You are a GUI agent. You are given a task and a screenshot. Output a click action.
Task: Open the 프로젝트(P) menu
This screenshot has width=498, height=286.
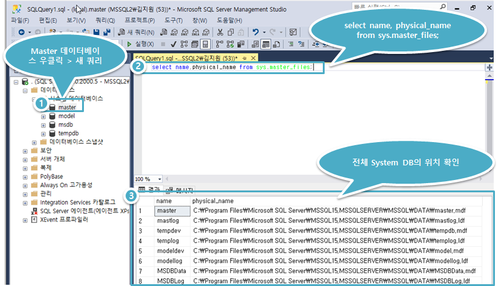coord(140,20)
